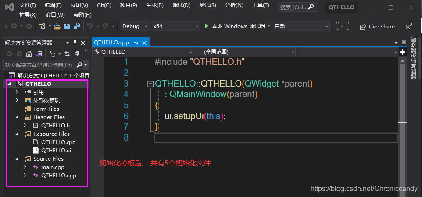Open the 视图(V) menu
The image size is (422, 197).
(79, 5)
